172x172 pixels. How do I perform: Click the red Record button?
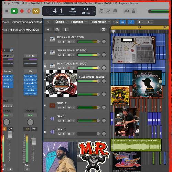22,11
